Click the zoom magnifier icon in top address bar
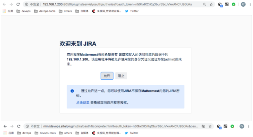The image size is (253, 137). (204, 4)
